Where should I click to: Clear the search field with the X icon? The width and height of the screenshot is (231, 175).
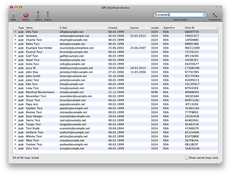point(204,15)
